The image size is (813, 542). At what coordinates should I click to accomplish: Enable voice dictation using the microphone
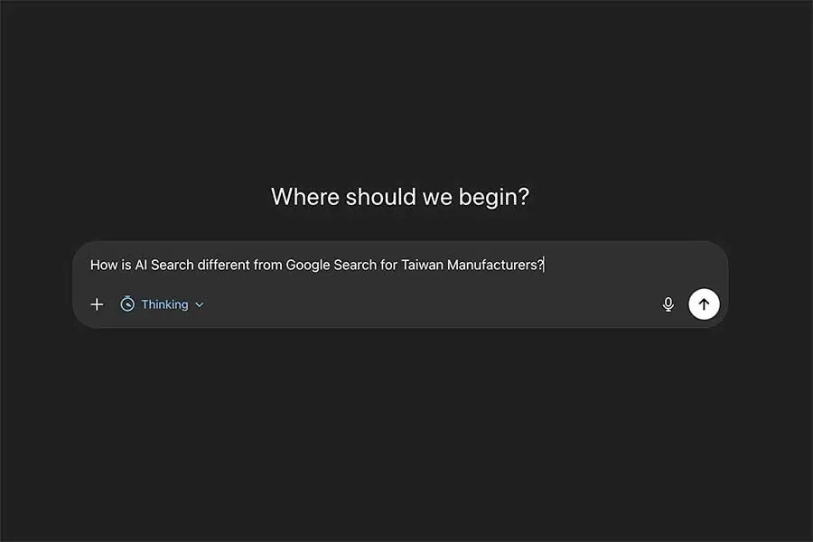click(x=668, y=304)
